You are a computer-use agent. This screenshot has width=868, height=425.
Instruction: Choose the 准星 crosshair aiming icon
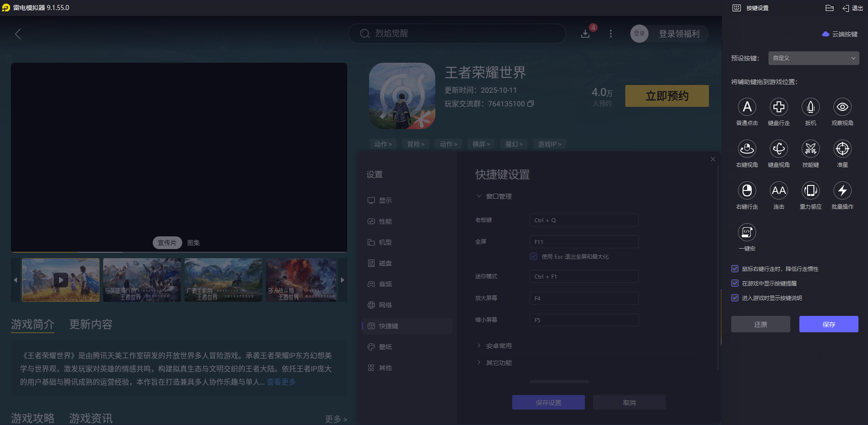click(842, 149)
